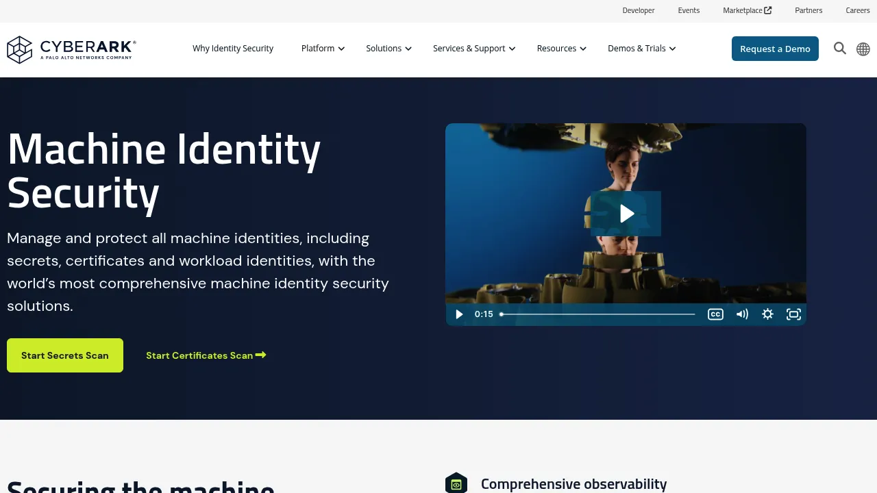
Task: Click the Comprehensive observability heading
Action: coord(573,484)
